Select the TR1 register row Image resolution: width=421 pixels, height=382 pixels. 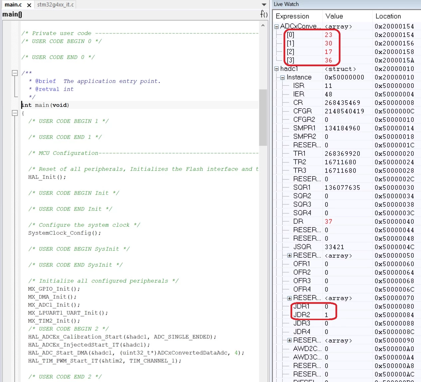point(347,154)
